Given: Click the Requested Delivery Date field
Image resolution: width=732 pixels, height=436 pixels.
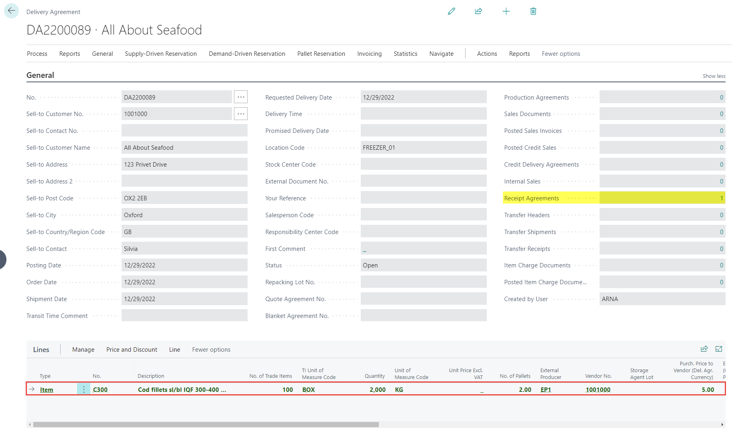Looking at the screenshot, I should pos(423,97).
